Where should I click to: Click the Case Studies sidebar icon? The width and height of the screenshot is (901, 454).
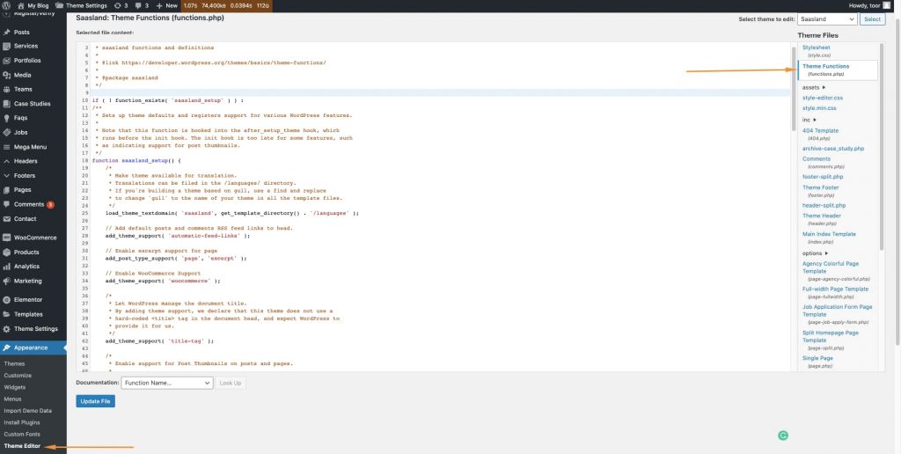point(7,104)
